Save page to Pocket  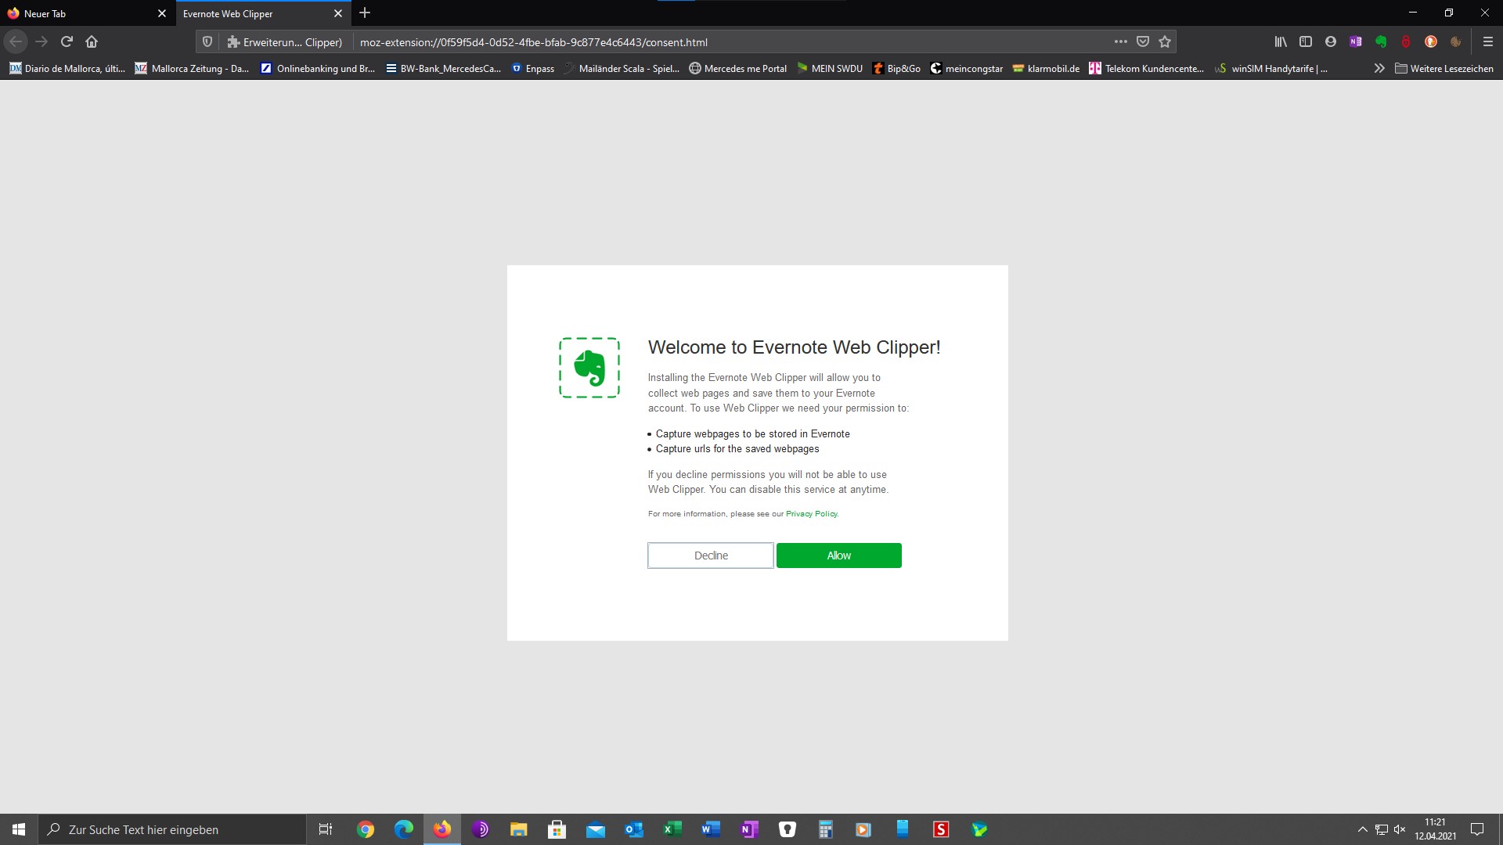coord(1143,42)
